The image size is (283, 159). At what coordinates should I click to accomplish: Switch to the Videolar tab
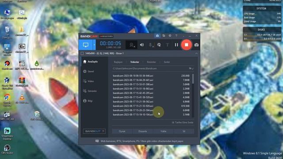coord(134,62)
